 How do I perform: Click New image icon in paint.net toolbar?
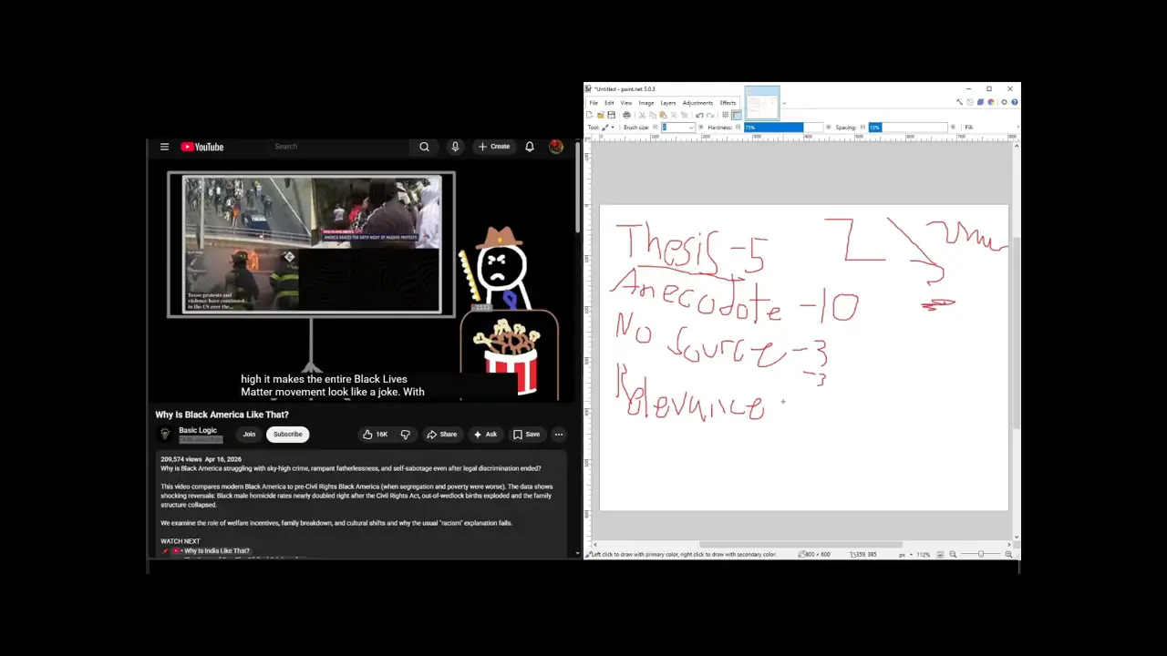[x=590, y=115]
